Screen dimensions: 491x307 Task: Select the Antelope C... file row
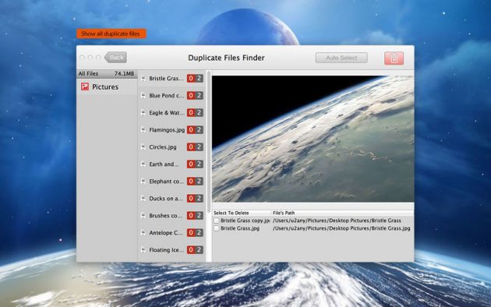[171, 232]
